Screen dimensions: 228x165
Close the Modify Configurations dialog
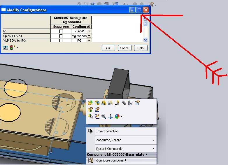(146, 10)
